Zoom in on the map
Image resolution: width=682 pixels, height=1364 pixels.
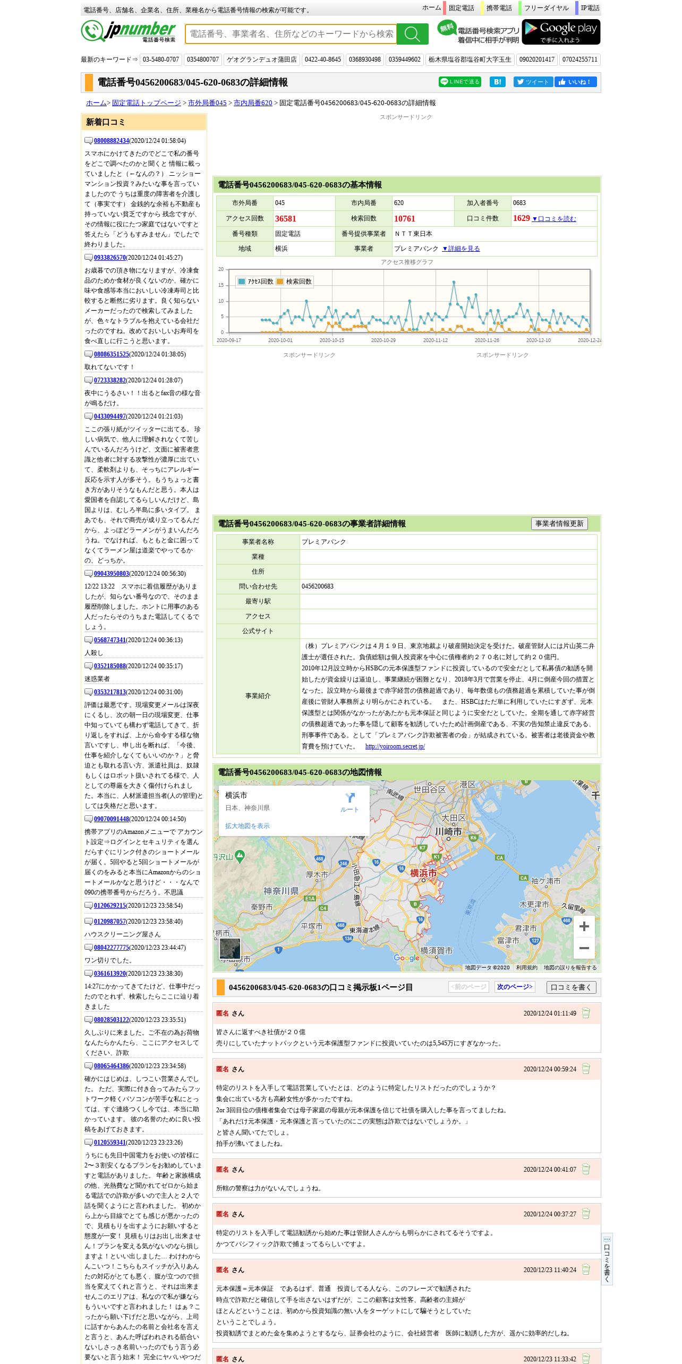pyautogui.click(x=584, y=926)
